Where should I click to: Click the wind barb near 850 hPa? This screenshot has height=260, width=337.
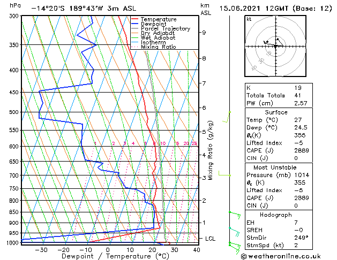pos(235,215)
